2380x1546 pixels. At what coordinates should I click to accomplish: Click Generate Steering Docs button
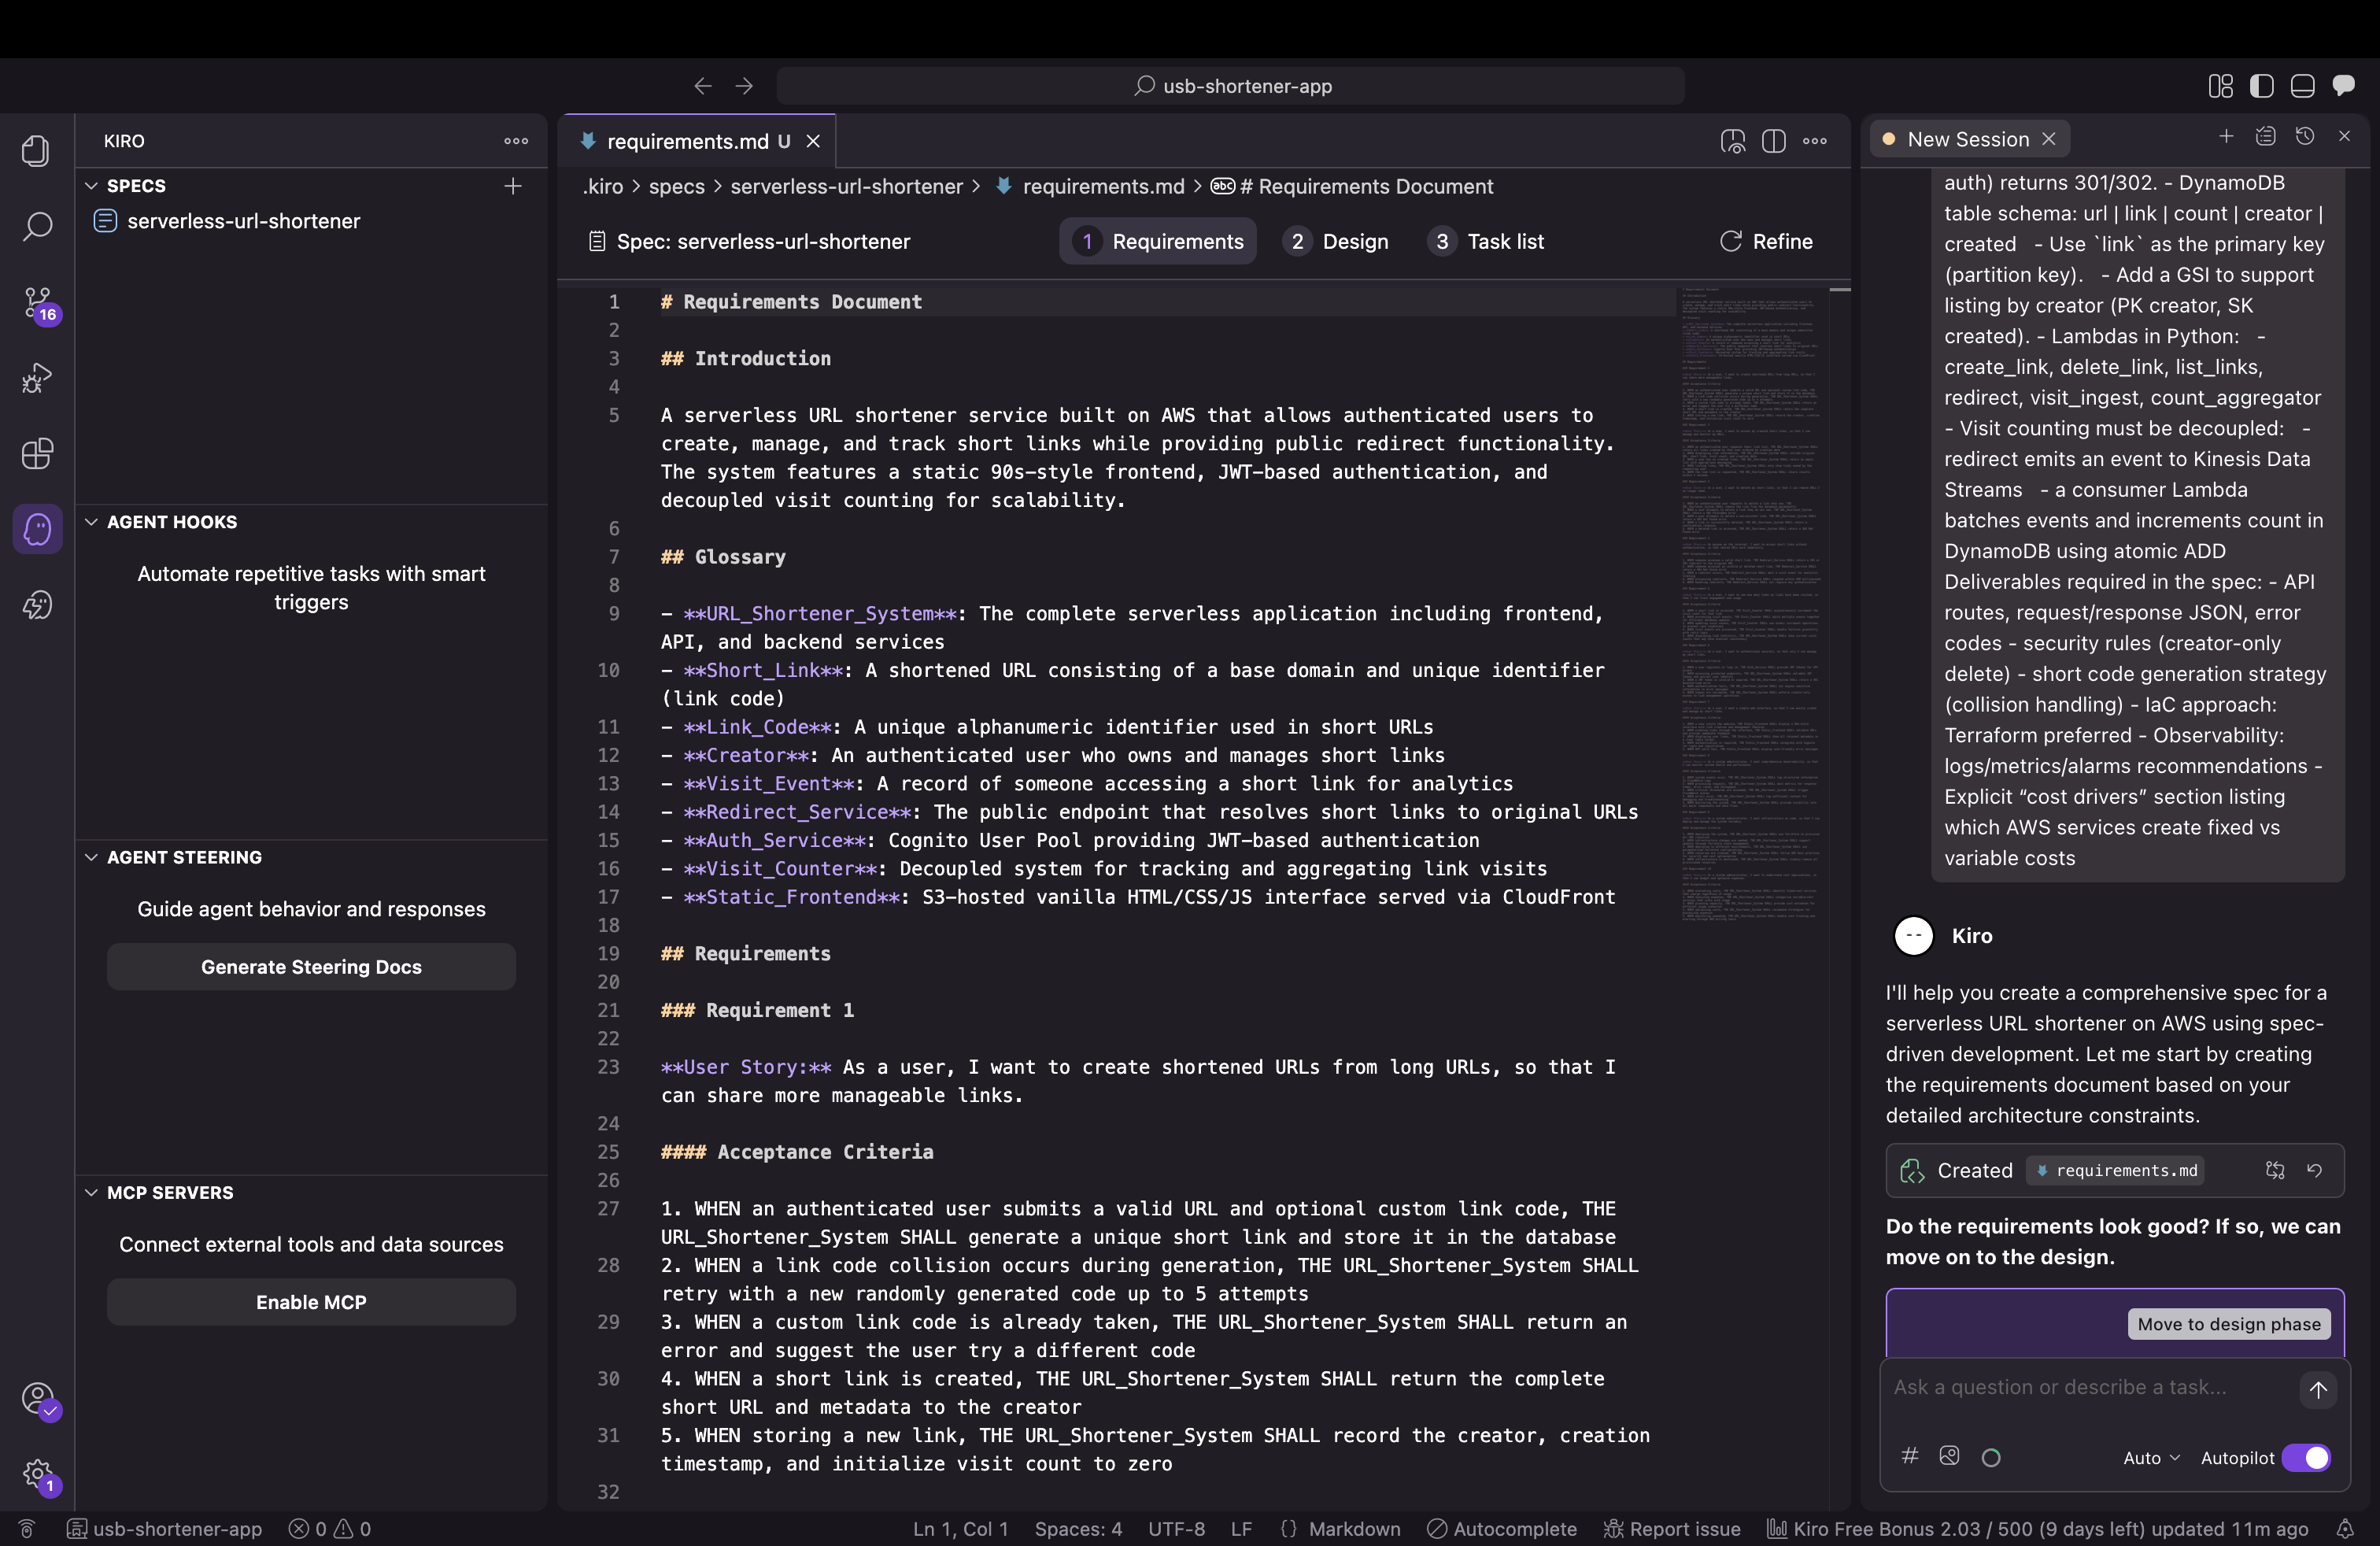[x=311, y=967]
